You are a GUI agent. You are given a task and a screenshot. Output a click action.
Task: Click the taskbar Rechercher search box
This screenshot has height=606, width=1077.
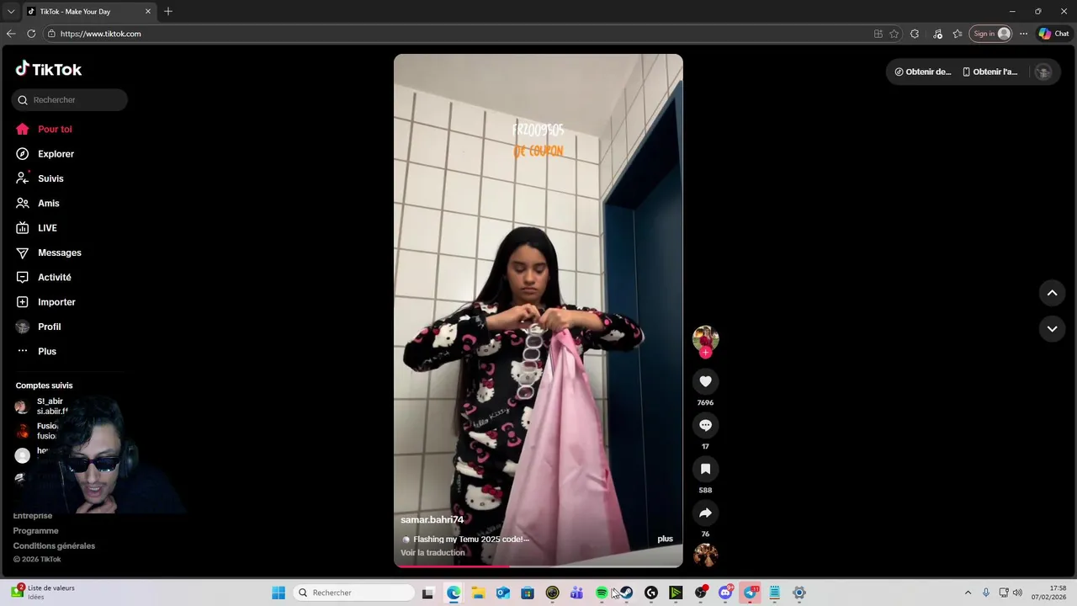(x=354, y=593)
